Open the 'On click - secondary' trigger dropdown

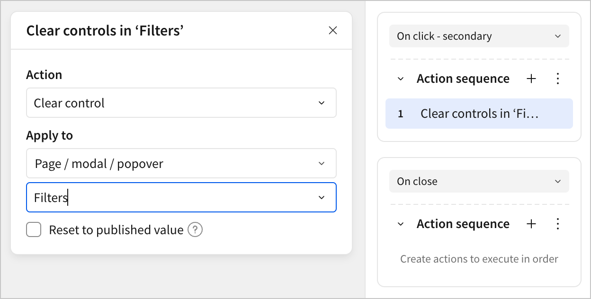click(479, 36)
